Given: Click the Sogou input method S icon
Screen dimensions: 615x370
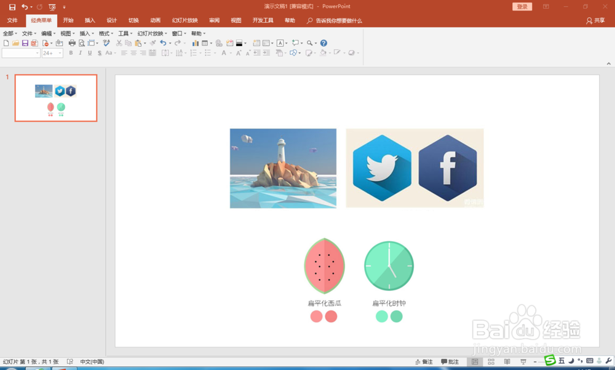Looking at the screenshot, I should pos(550,360).
